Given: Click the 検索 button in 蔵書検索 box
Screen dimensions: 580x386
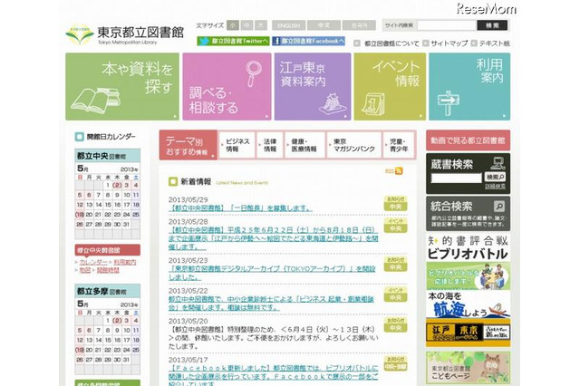Looking at the screenshot, I should [x=495, y=177].
